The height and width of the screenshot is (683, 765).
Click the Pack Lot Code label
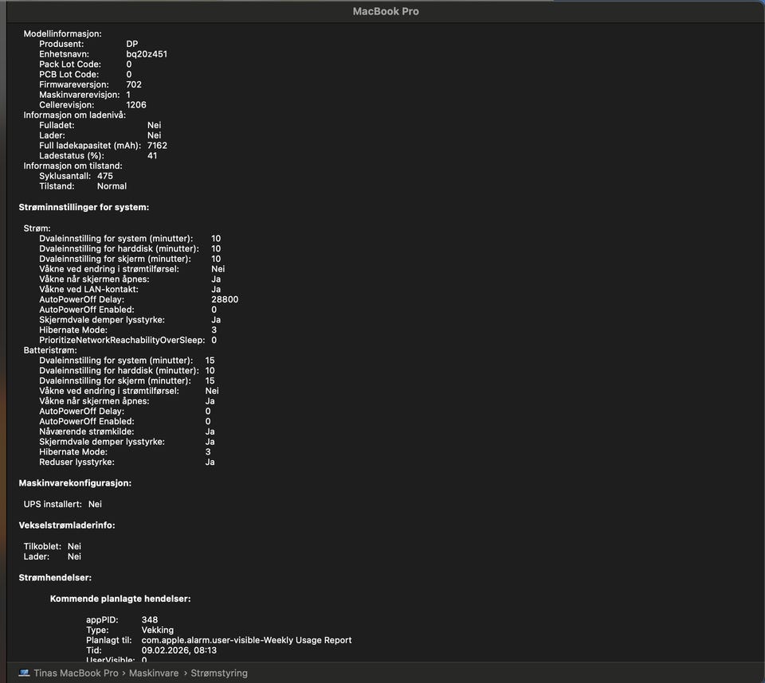coord(70,64)
